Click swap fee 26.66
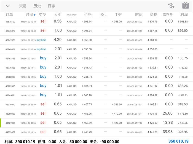 pyautogui.click(x=168, y=113)
